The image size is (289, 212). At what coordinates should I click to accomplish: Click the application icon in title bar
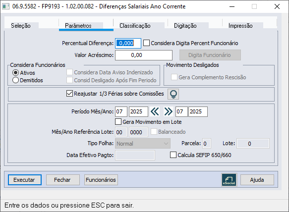click(x=5, y=6)
